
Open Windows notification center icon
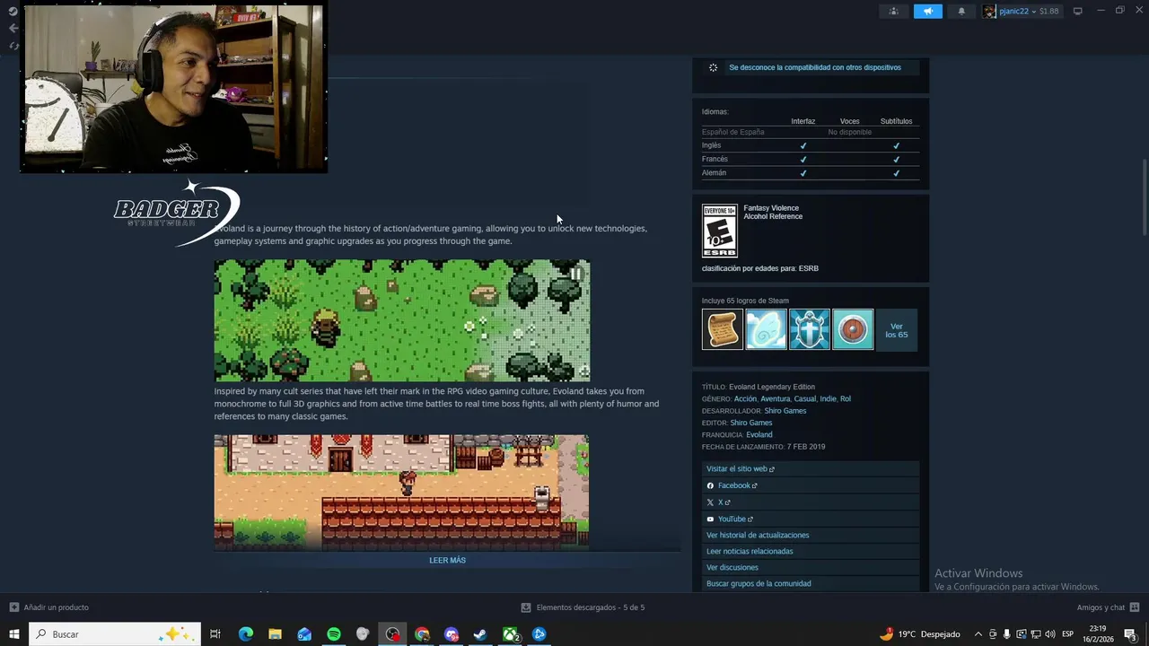[x=1130, y=634]
